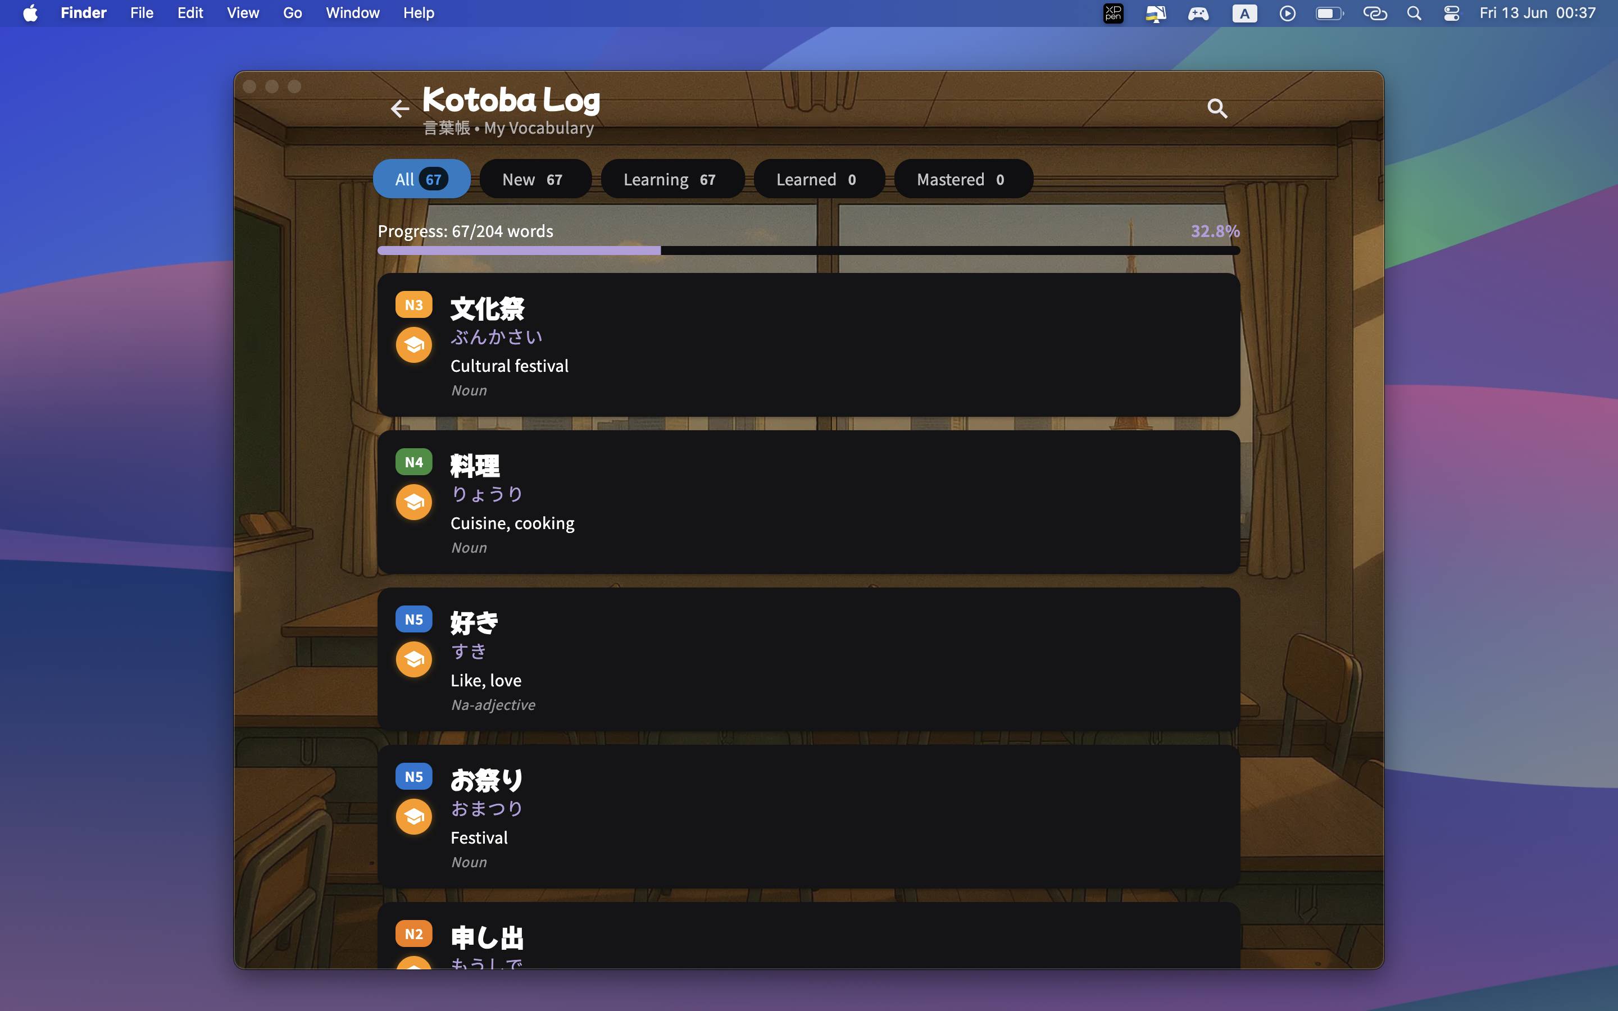This screenshot has width=1618, height=1011.
Task: Open the Apple menu
Action: tap(30, 13)
